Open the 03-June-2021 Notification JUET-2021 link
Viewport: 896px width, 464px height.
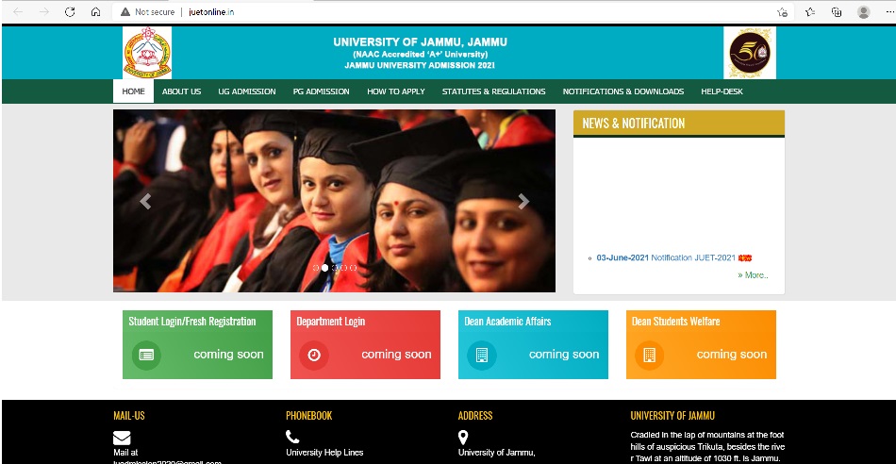(666, 258)
